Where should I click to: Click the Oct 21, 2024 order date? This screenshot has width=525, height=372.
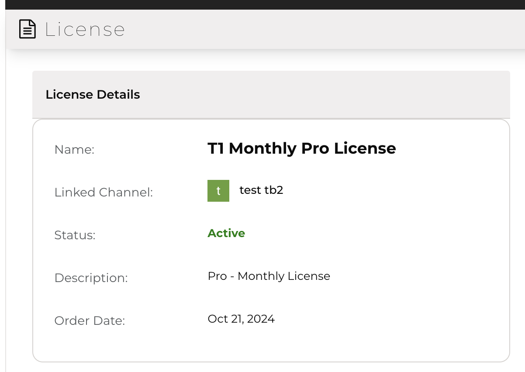pos(241,319)
